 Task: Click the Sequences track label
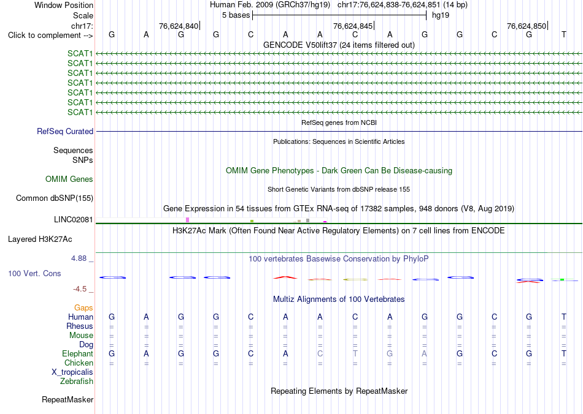tap(73, 150)
